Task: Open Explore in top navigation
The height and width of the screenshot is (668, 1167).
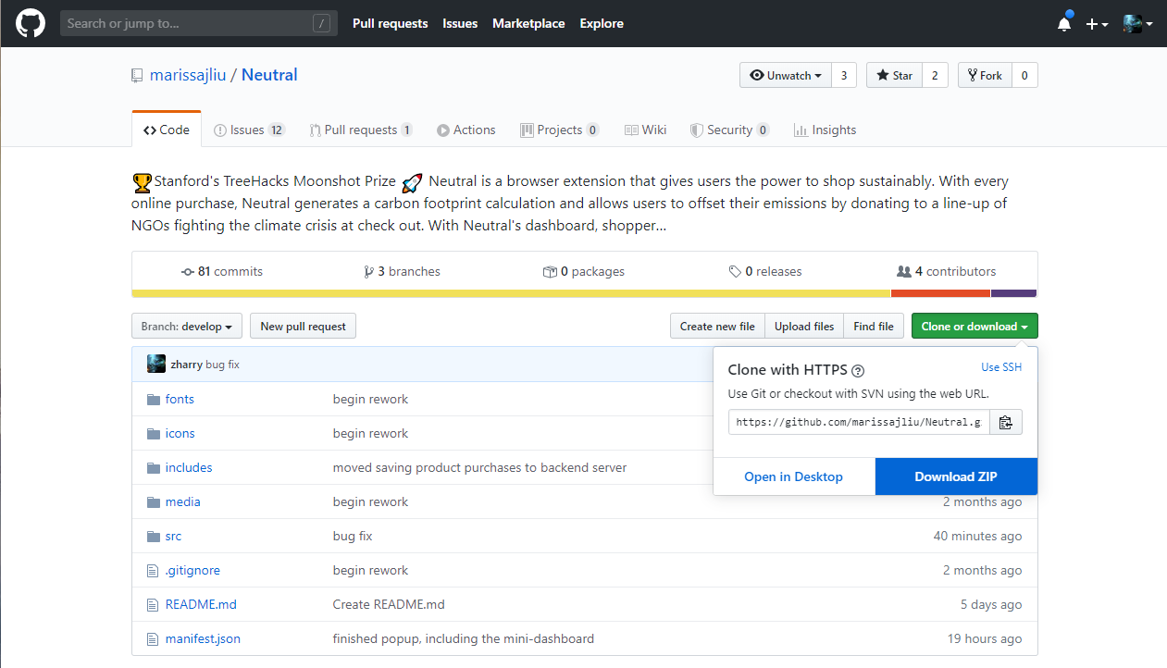Action: (x=602, y=23)
